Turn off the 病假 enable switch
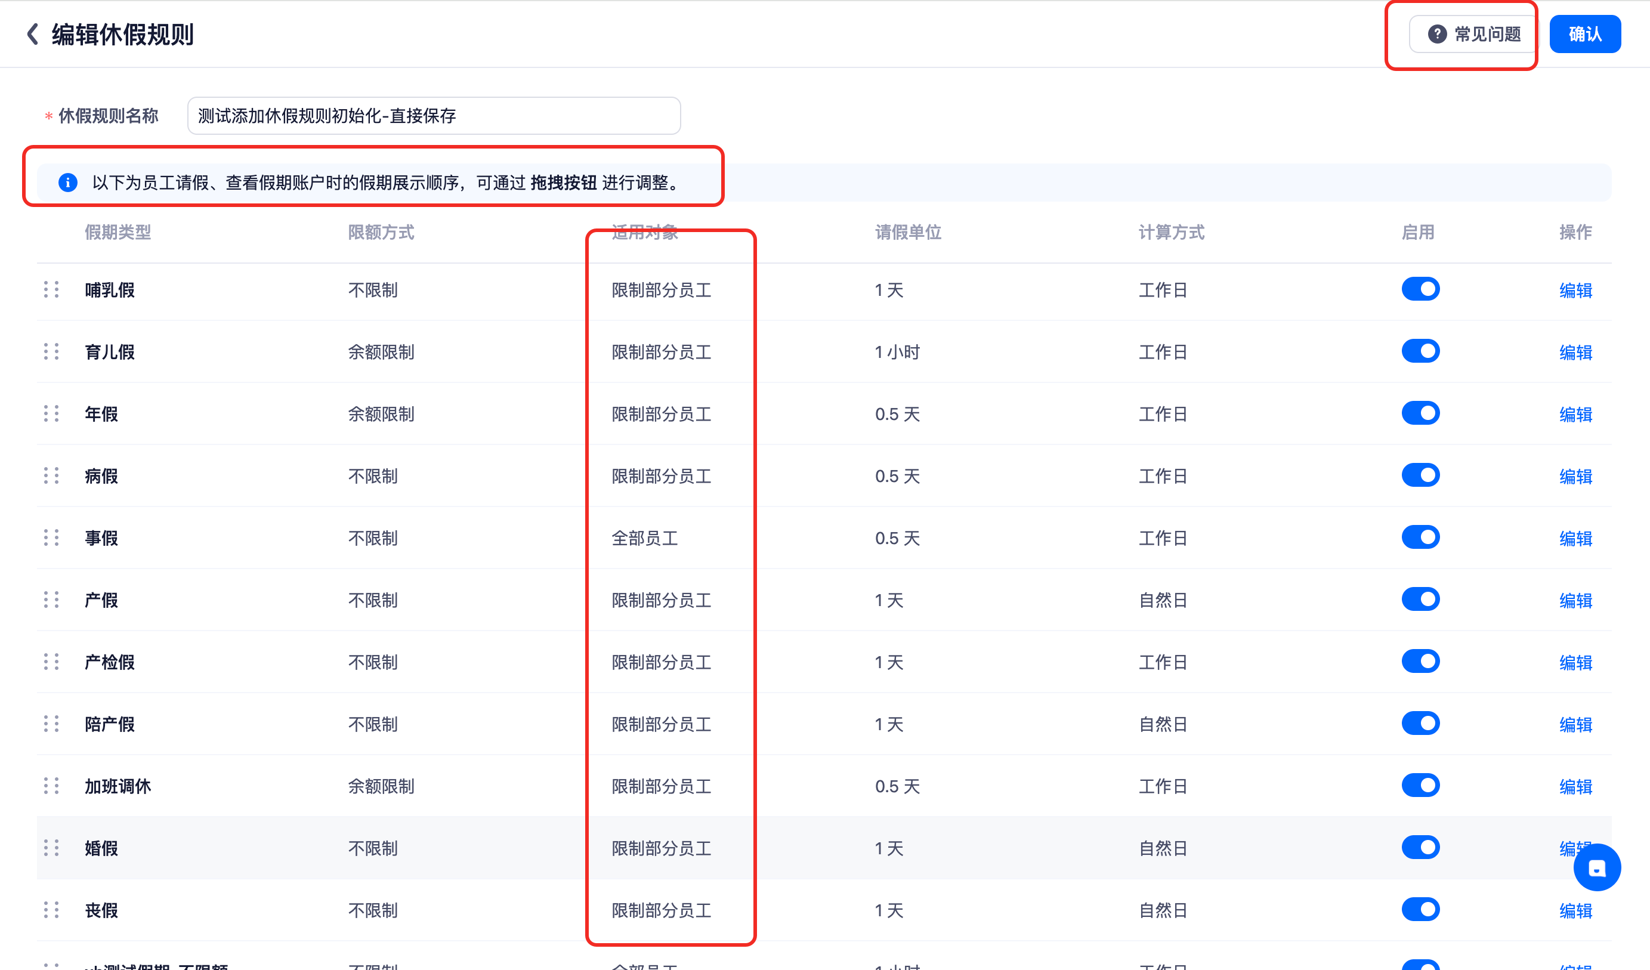 1420,475
